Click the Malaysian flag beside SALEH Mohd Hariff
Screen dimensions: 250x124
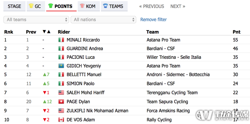61,93
